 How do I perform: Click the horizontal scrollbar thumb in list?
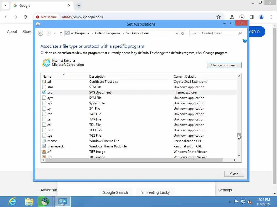point(134,160)
